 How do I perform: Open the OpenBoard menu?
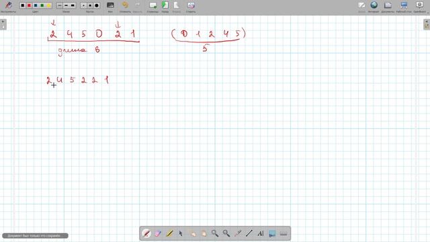pyautogui.click(x=419, y=5)
